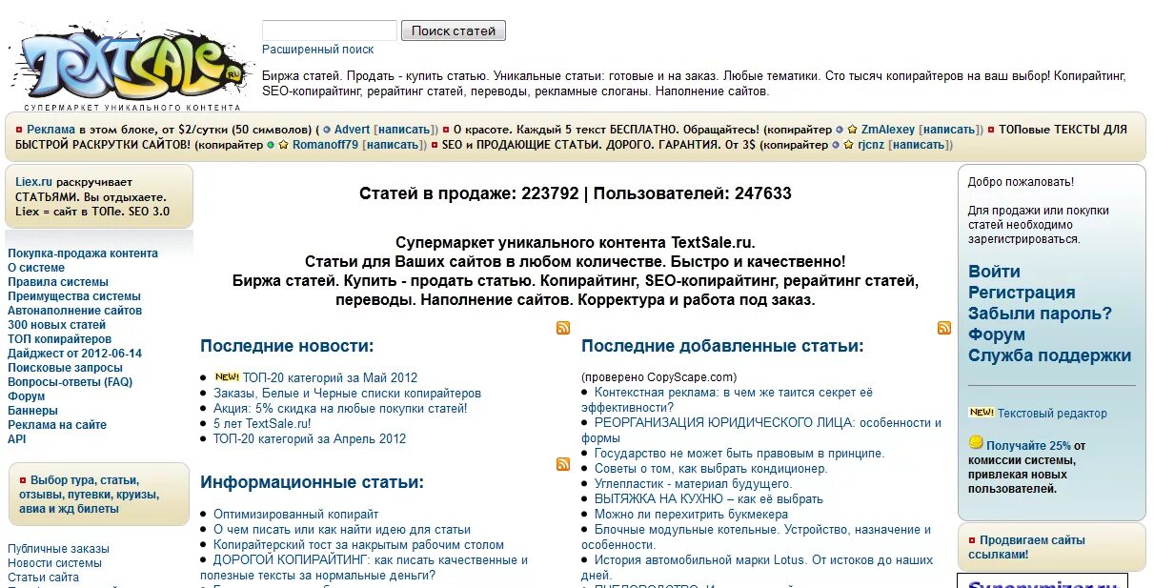Screen dimensions: 1154x588
Task: Open О системе menu item
Action: click(x=36, y=268)
